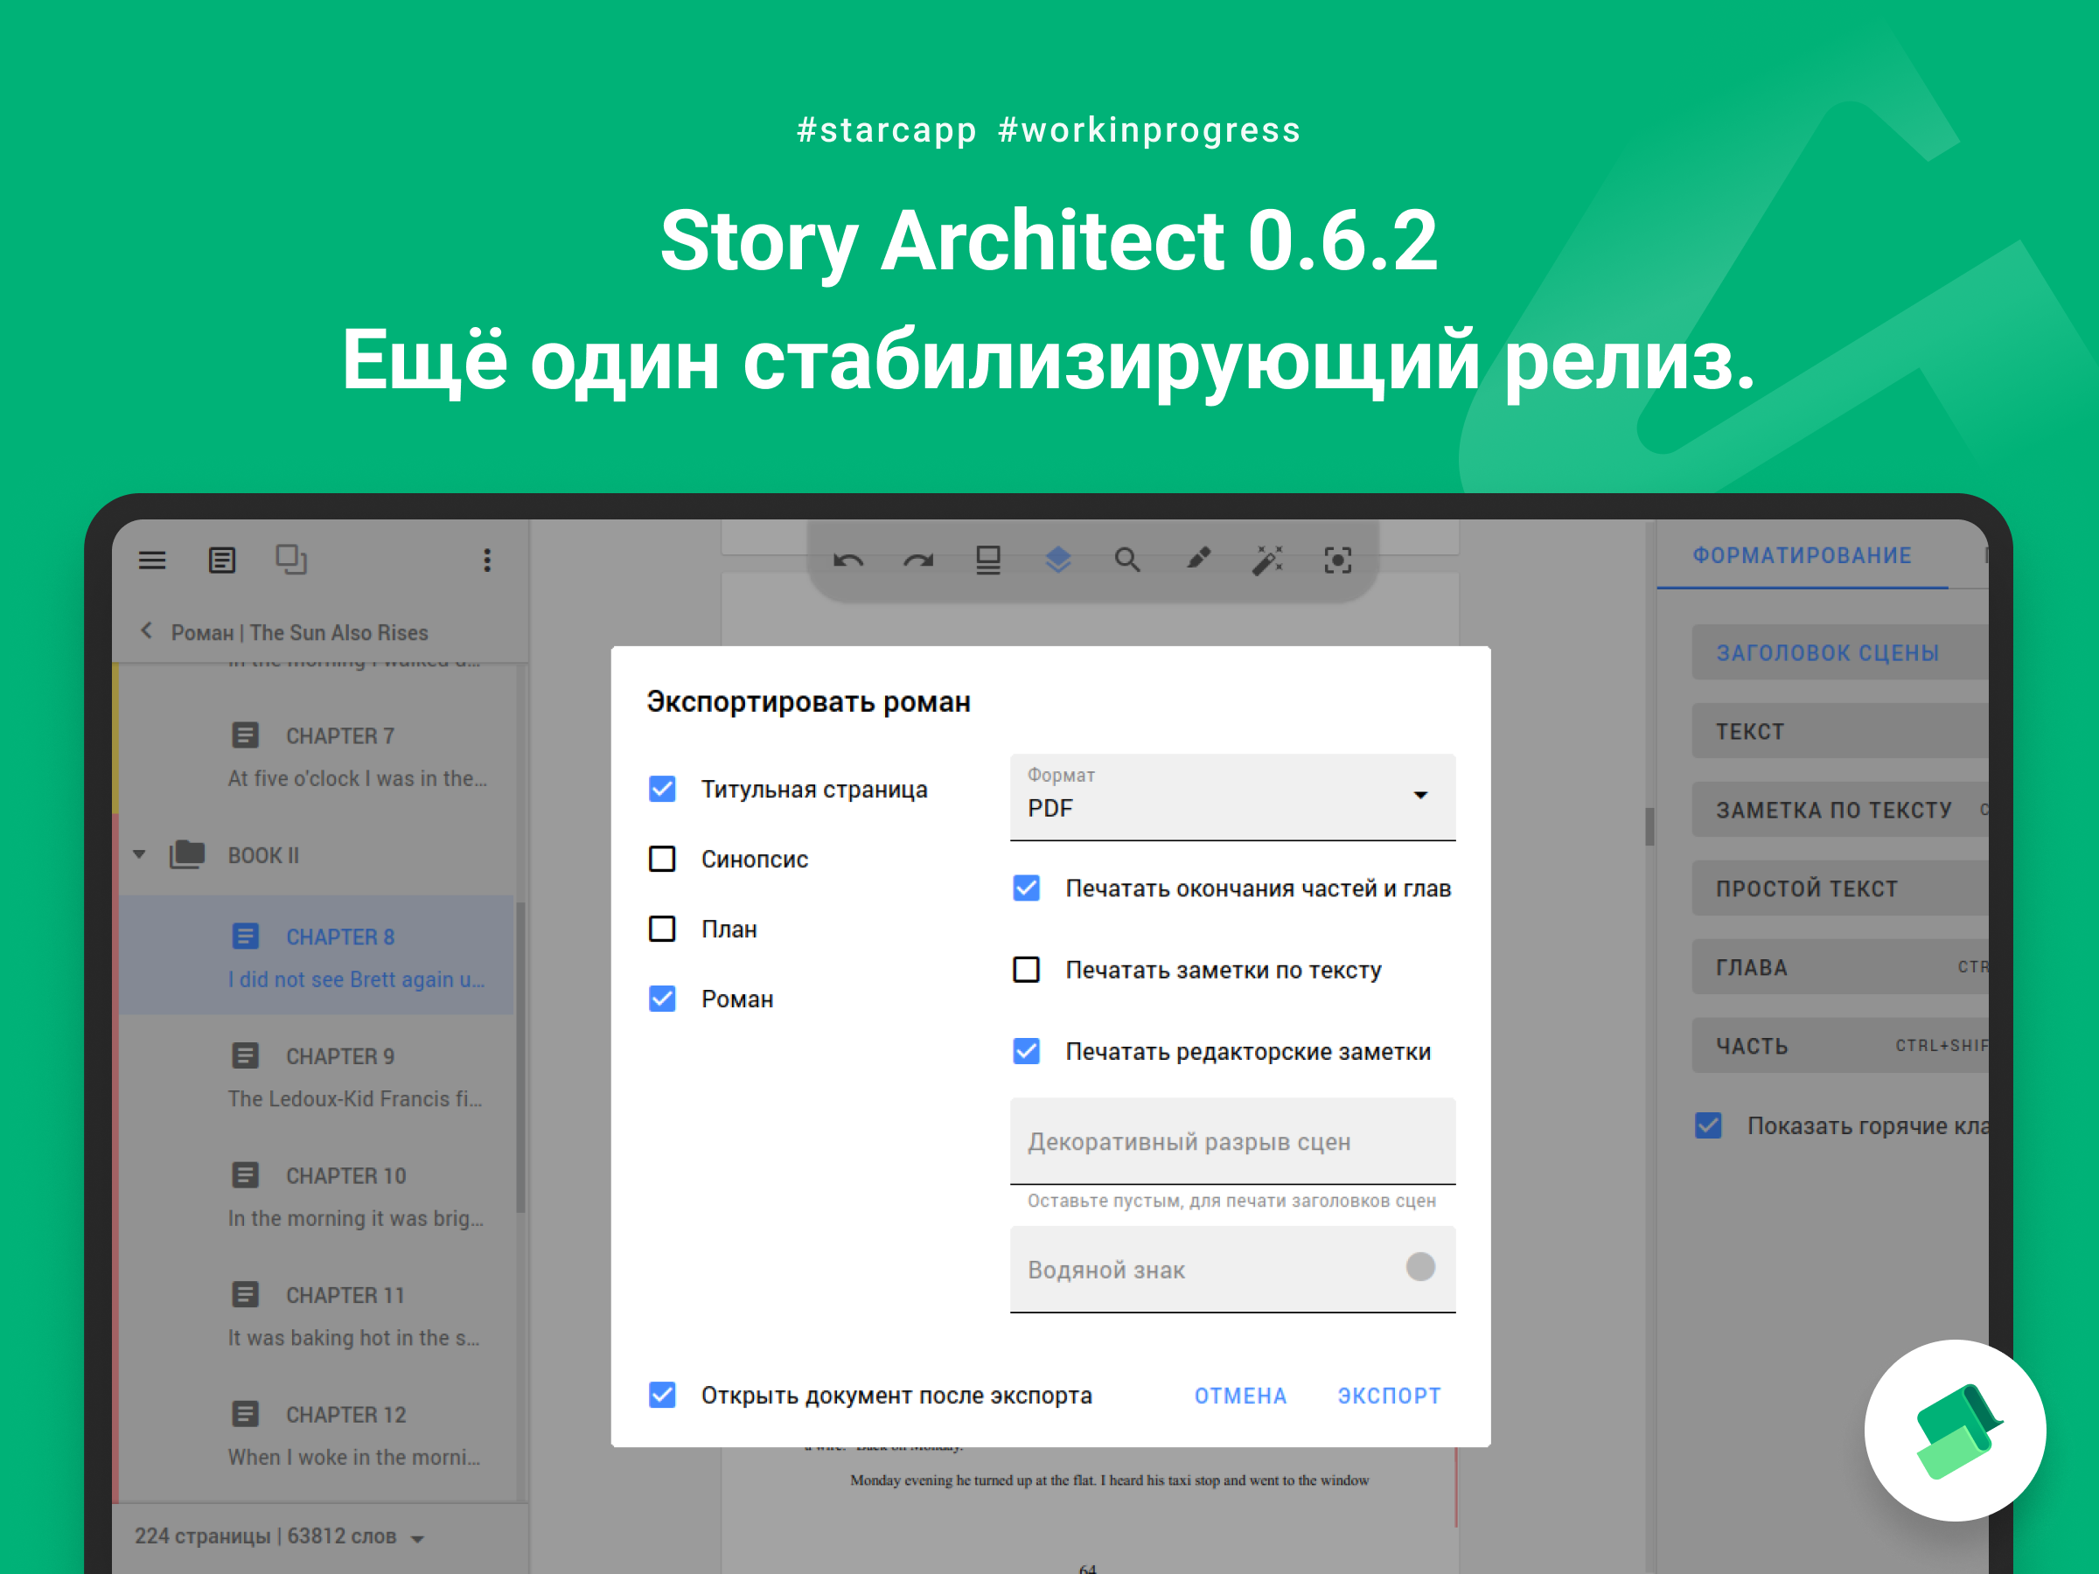Click the Экспортировать роман dialog title
The height and width of the screenshot is (1574, 2099).
click(808, 702)
